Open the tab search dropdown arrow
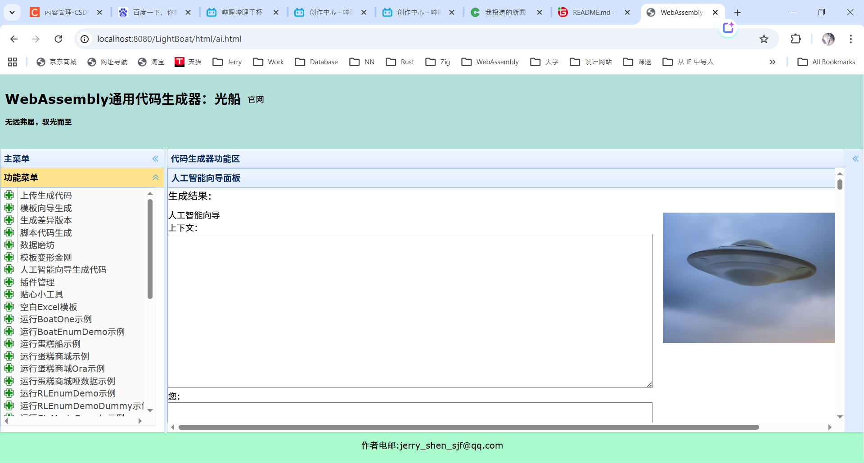This screenshot has height=463, width=864. click(x=12, y=12)
